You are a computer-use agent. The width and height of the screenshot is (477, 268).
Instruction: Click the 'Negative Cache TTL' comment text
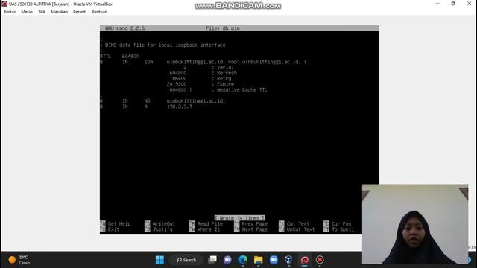[x=241, y=89]
